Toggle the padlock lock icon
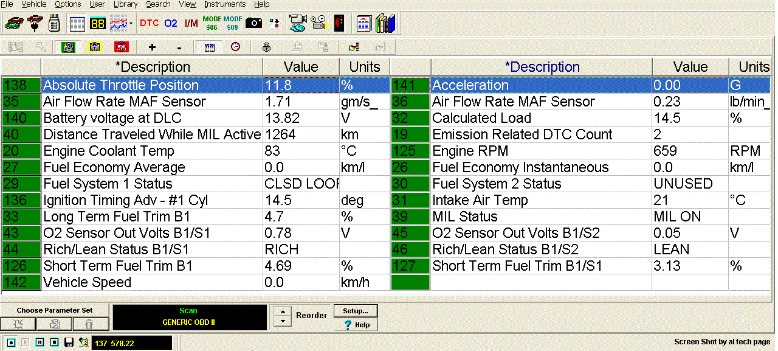778x351 pixels. pos(266,47)
